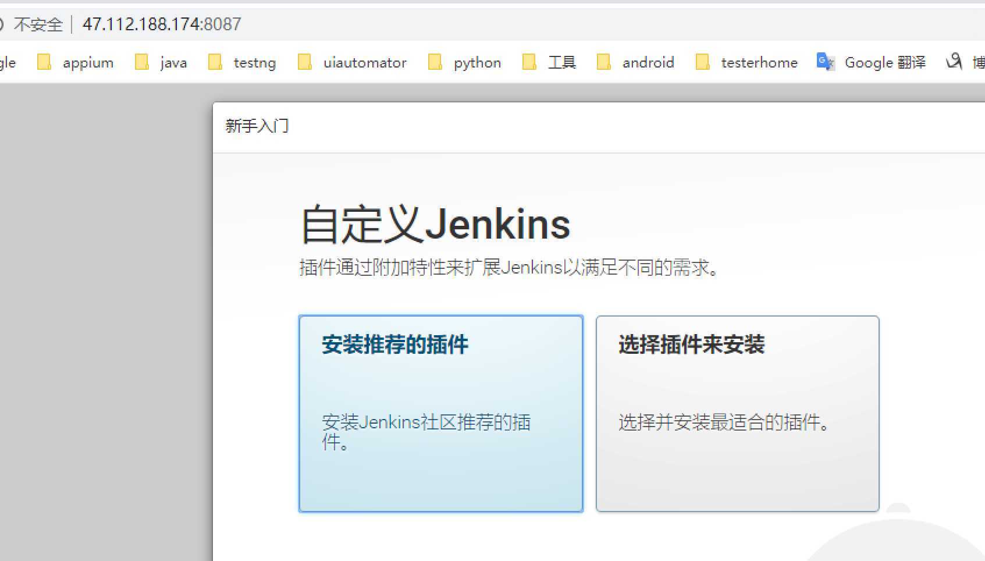Open the java bookmarks folder
The width and height of the screenshot is (985, 561).
tap(161, 62)
